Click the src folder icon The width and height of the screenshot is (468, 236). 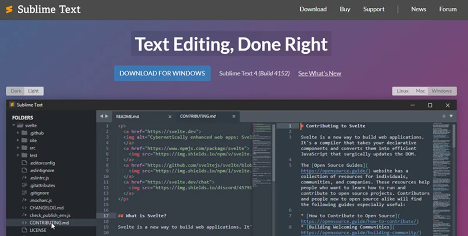(24, 148)
